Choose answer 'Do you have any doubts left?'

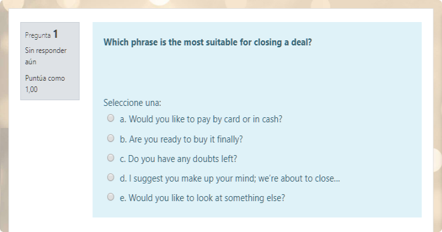[x=179, y=159]
